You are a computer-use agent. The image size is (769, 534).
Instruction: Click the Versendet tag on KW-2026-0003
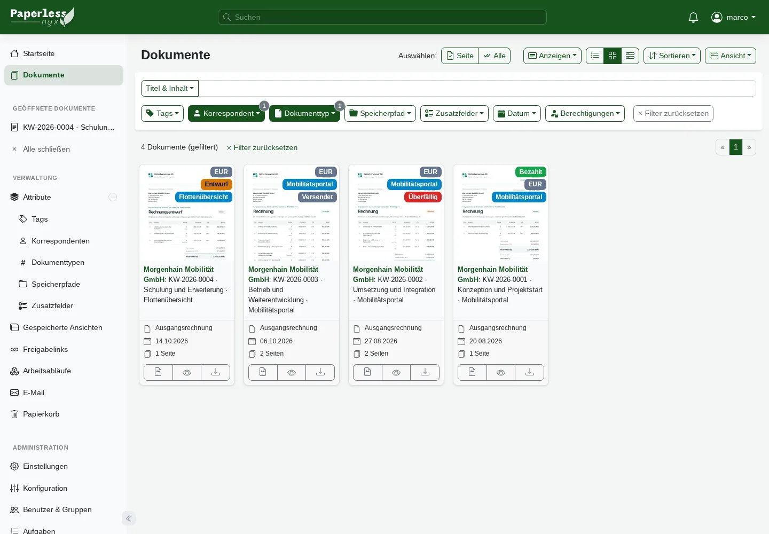317,197
